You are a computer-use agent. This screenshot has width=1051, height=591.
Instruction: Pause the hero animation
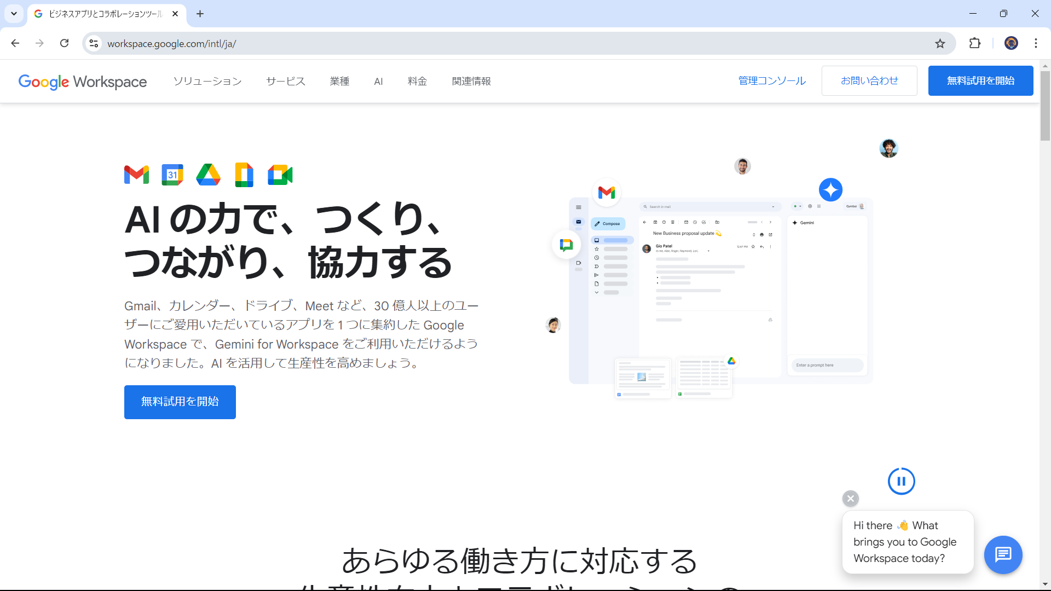(x=901, y=481)
